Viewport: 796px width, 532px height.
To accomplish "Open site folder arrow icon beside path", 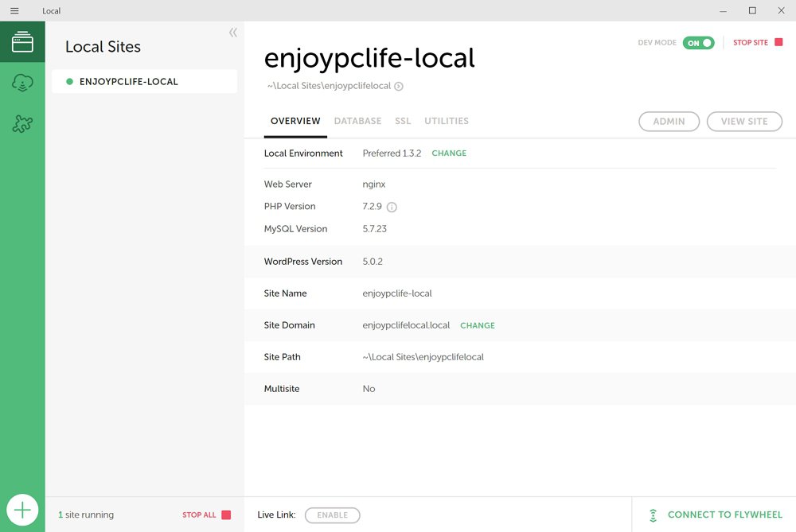I will (399, 86).
